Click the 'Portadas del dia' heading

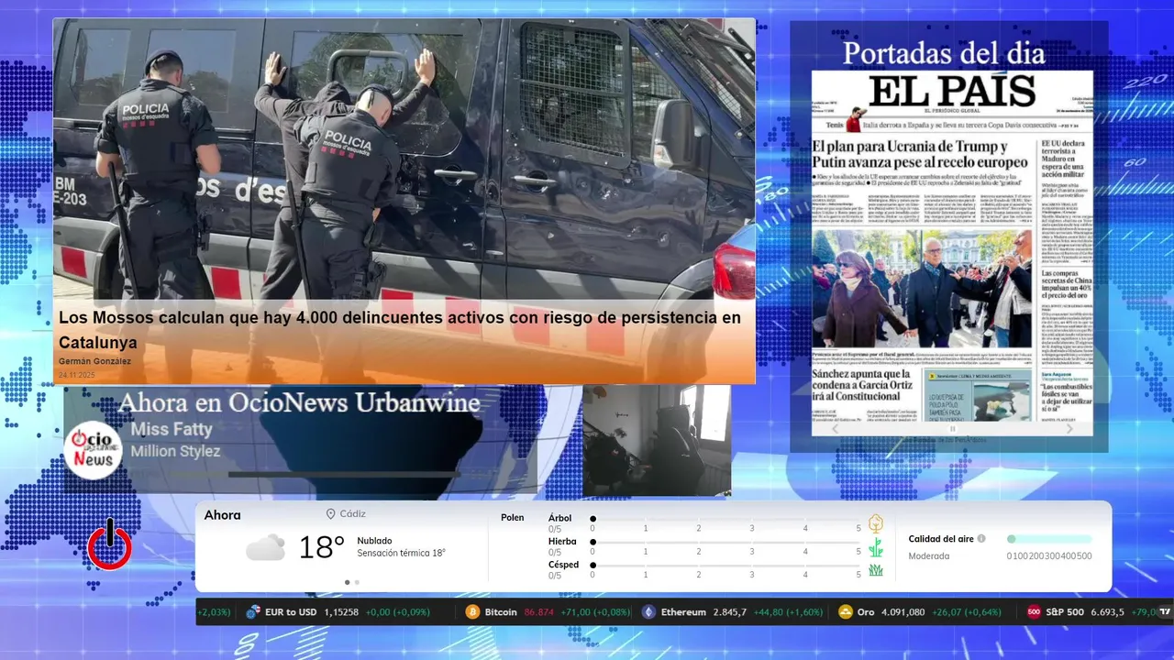coord(944,52)
